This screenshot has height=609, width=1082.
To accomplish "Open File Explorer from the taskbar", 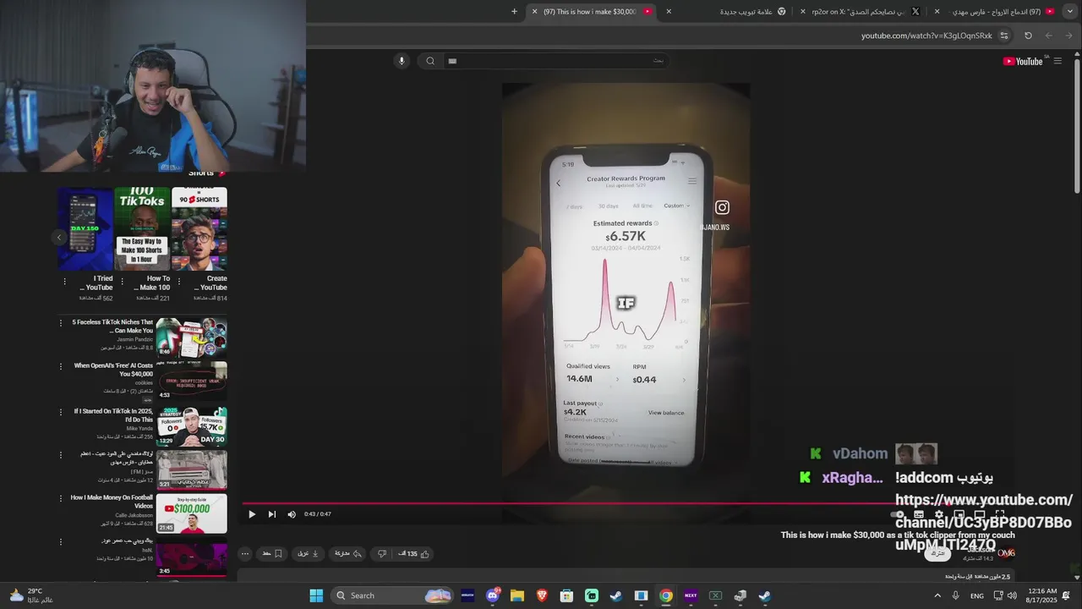I will point(517,595).
